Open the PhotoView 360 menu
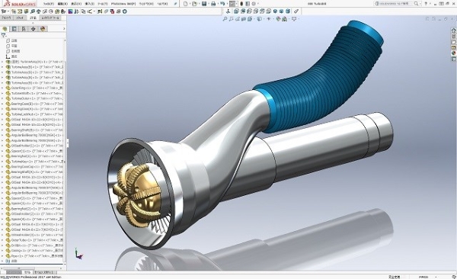The width and height of the screenshot is (457, 279). tap(123, 4)
